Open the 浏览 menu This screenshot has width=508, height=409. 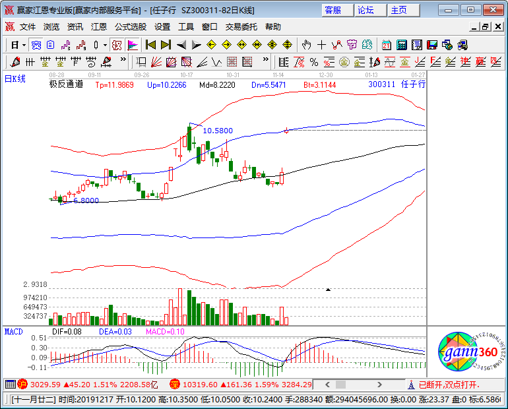click(x=51, y=27)
